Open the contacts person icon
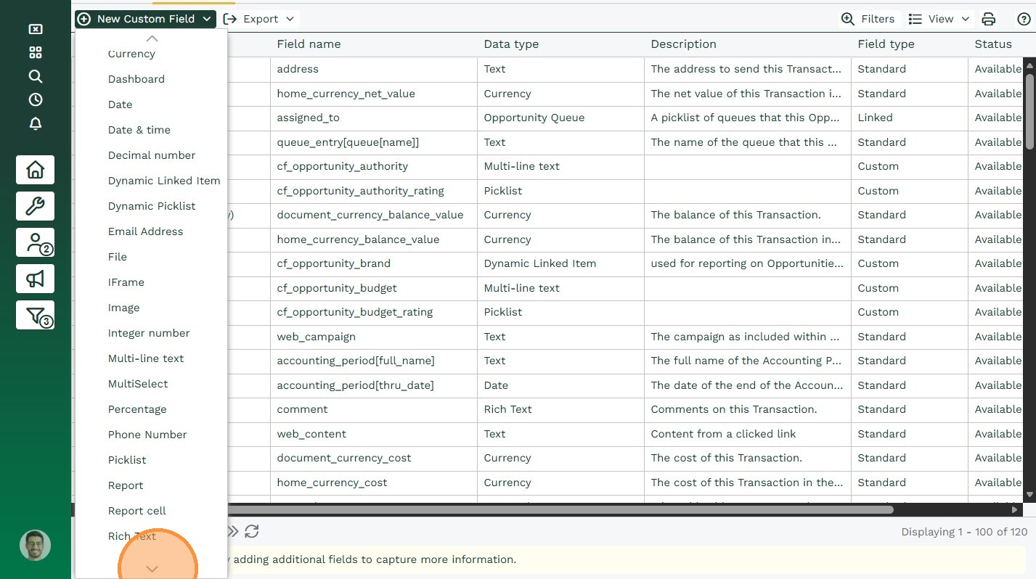The image size is (1036, 579). pos(35,243)
